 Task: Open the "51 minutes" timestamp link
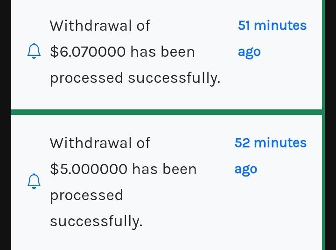click(x=272, y=26)
